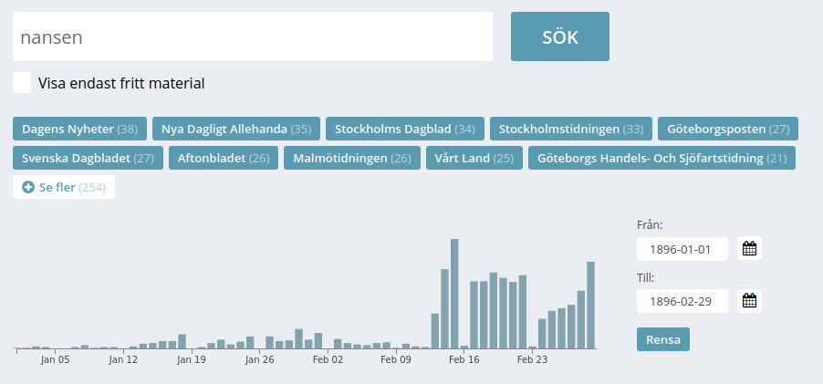The image size is (823, 384).
Task: Tick the Visa endast fritt material checkbox
Action: (x=22, y=83)
